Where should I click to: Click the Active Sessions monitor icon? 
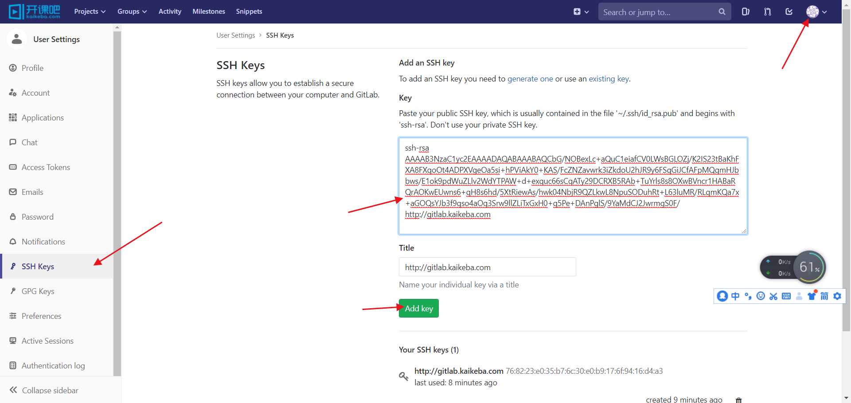(x=13, y=341)
